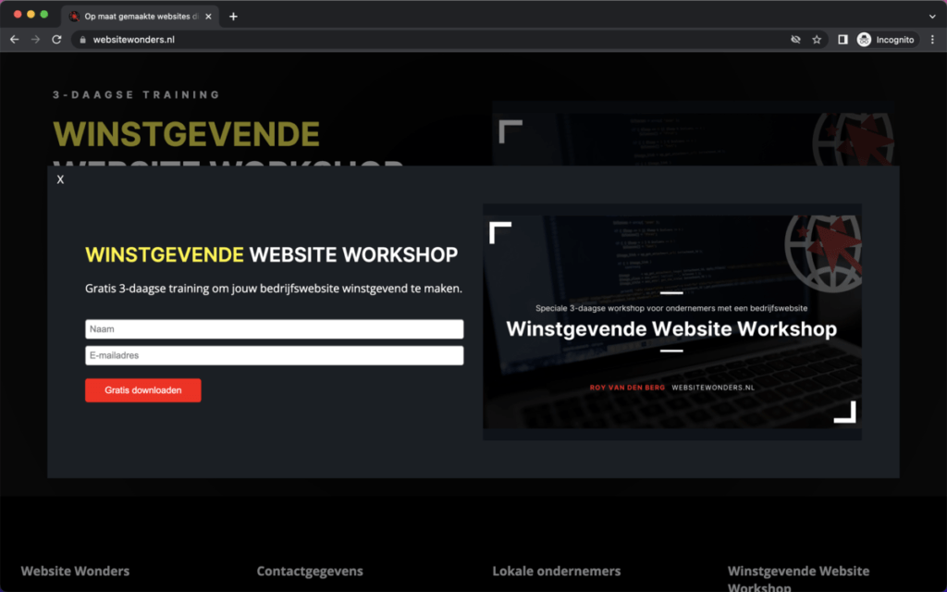947x592 pixels.
Task: Click the padlock site information icon
Action: coord(81,40)
